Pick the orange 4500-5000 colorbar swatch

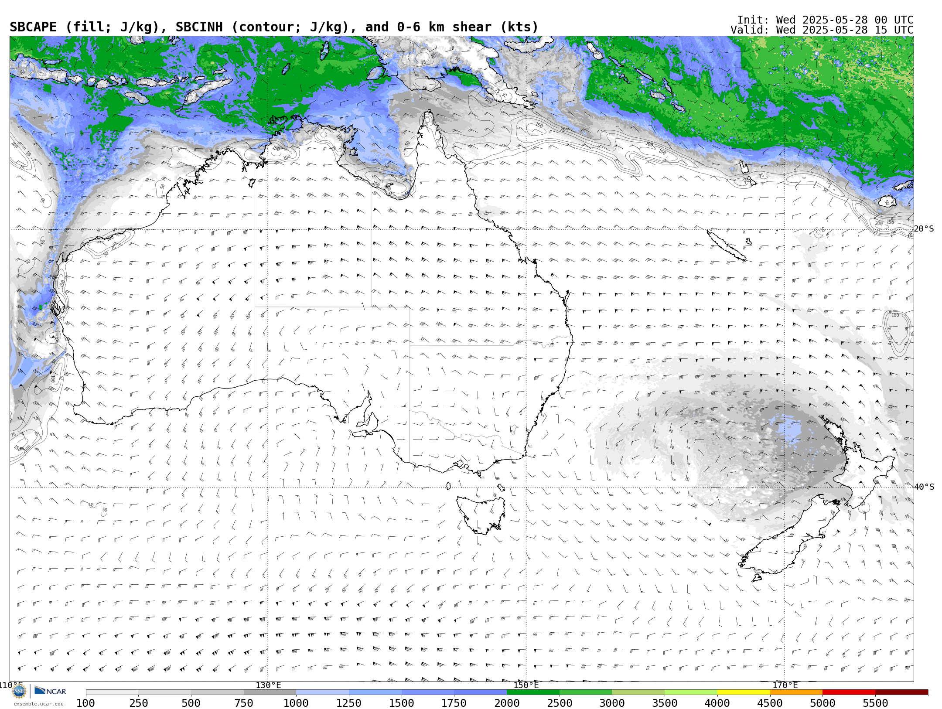(x=796, y=692)
